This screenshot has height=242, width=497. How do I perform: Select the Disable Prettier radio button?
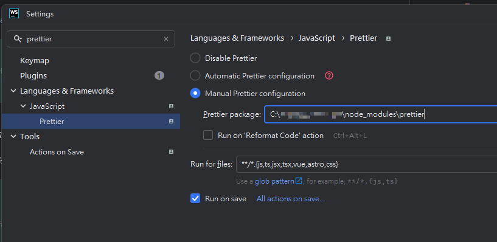tap(195, 58)
